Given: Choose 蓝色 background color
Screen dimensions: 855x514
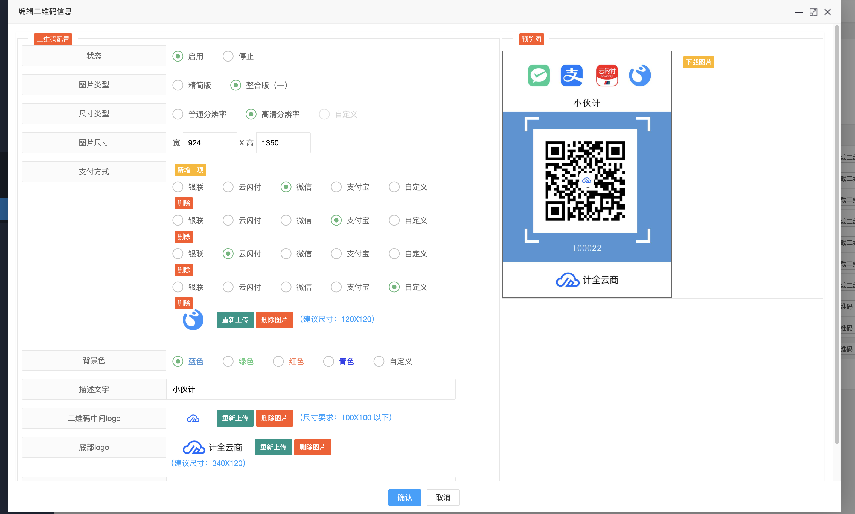Looking at the screenshot, I should (178, 362).
